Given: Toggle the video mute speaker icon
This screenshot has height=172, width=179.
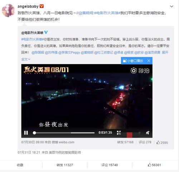Looking at the screenshot, I should tap(147, 133).
